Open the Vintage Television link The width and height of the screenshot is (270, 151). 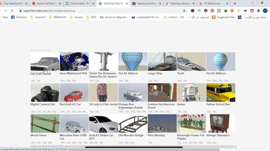coord(218,135)
